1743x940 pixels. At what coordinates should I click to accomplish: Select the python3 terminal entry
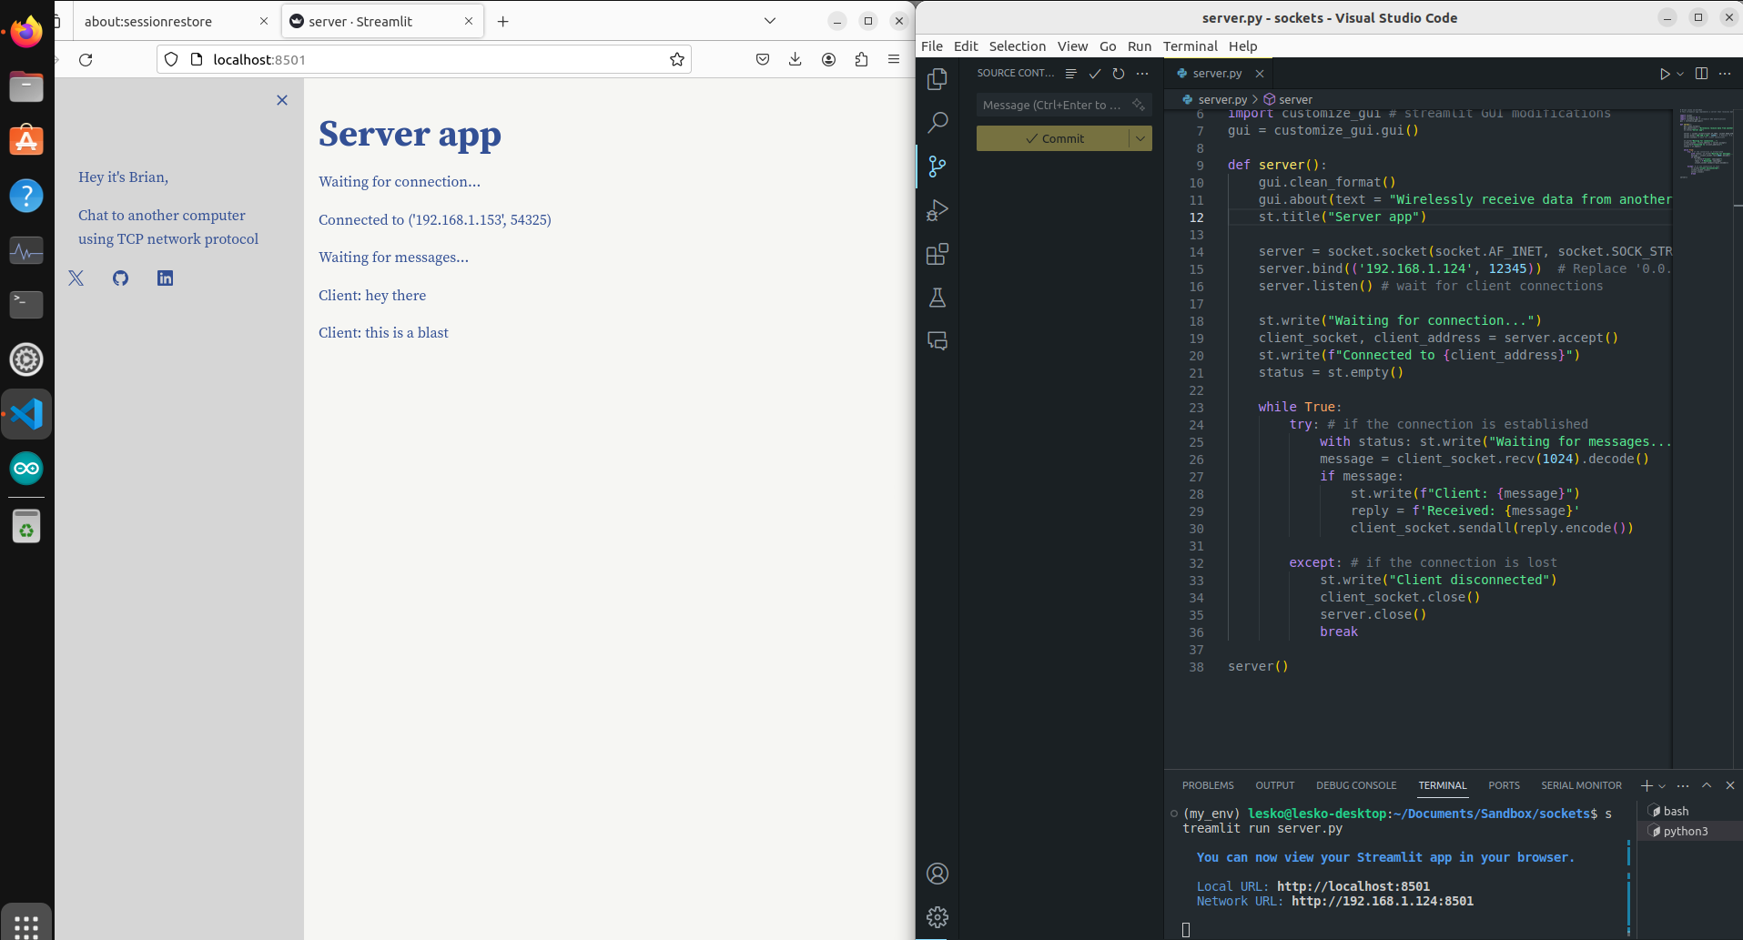(x=1689, y=831)
